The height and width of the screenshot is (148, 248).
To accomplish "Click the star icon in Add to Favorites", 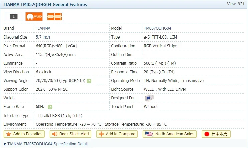I will [9, 134].
